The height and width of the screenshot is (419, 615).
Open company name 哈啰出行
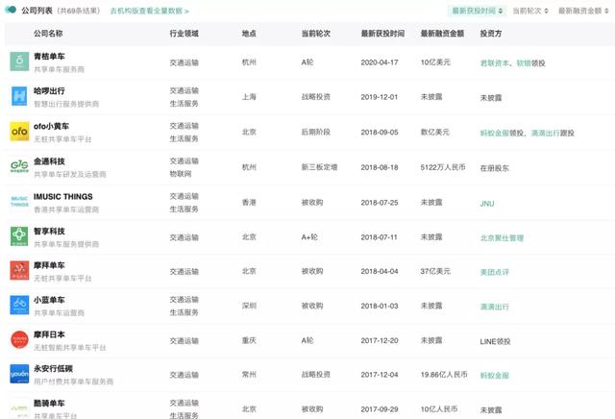click(49, 90)
